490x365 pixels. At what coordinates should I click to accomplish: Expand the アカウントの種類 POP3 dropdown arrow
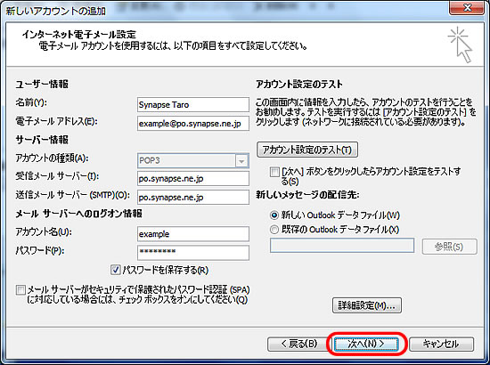coord(241,161)
